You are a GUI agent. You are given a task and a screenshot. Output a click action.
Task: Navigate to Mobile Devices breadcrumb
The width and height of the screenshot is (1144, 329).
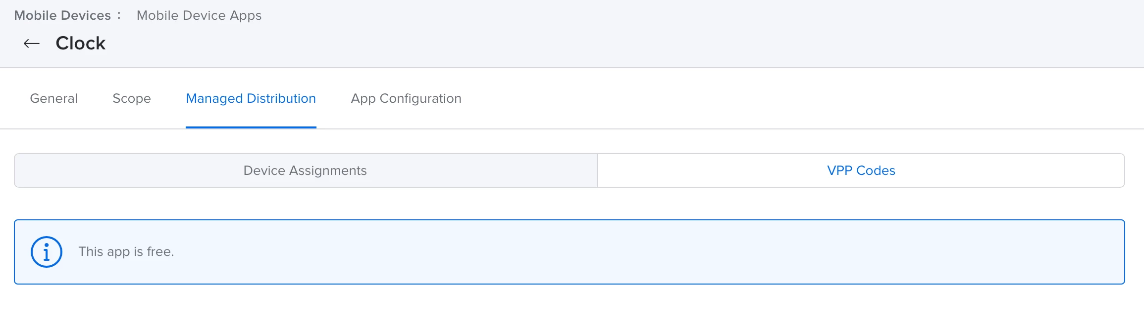pos(62,15)
